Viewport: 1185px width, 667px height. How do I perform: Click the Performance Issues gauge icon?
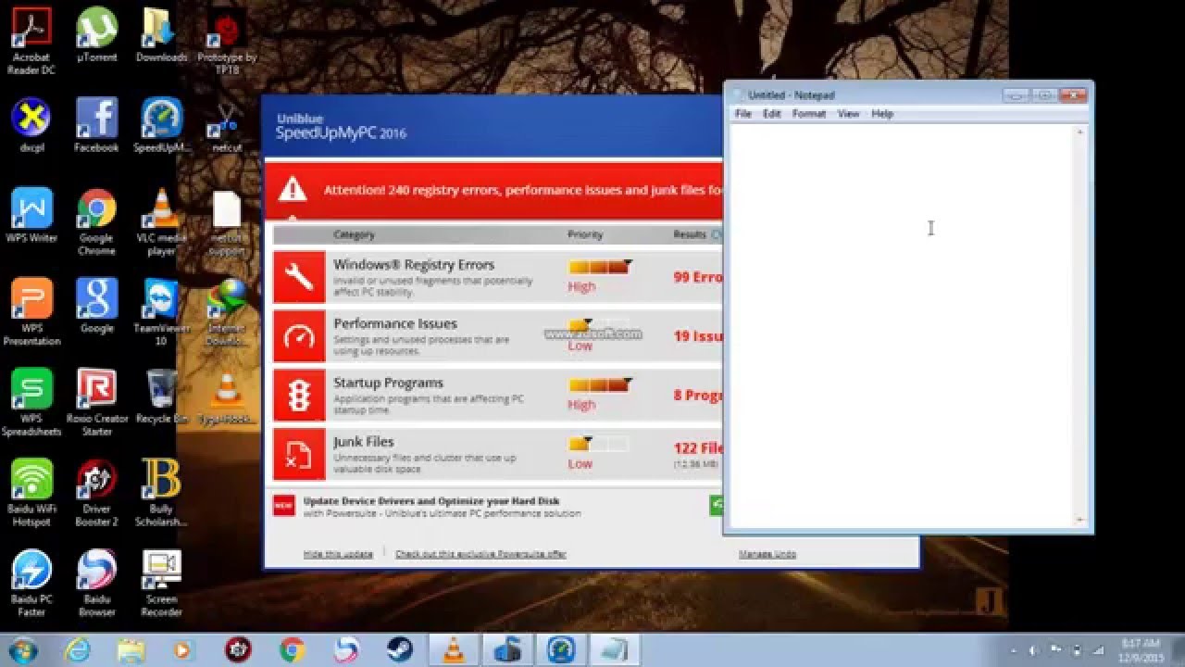[299, 336]
